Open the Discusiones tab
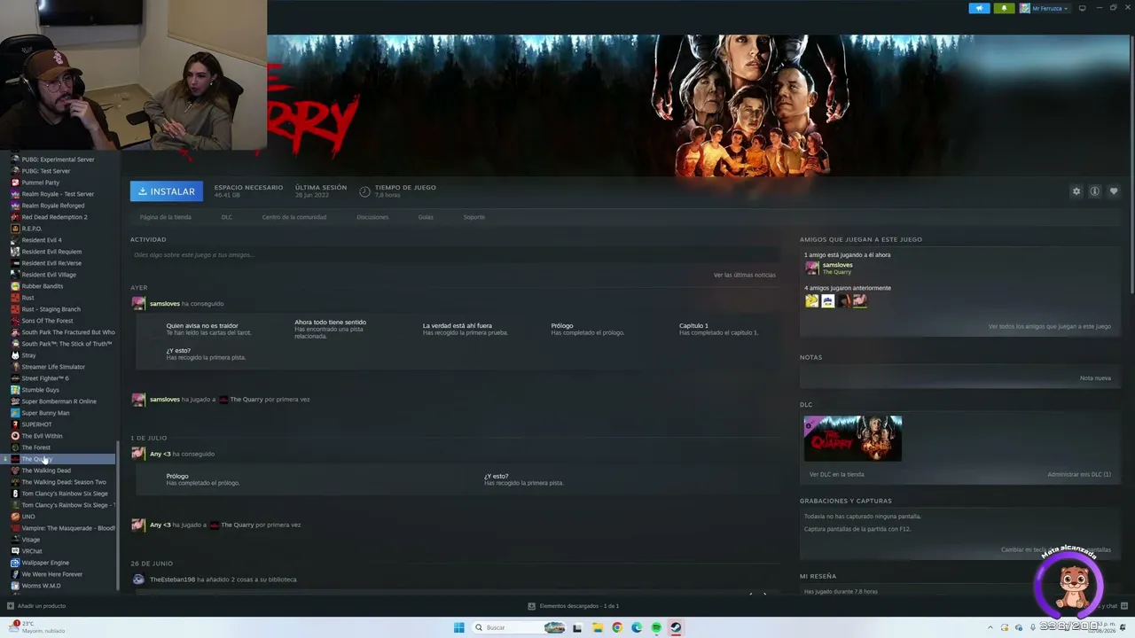 pos(372,217)
